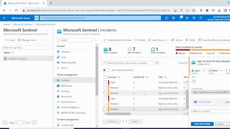Open the incident Owner dropdown

click(198, 71)
